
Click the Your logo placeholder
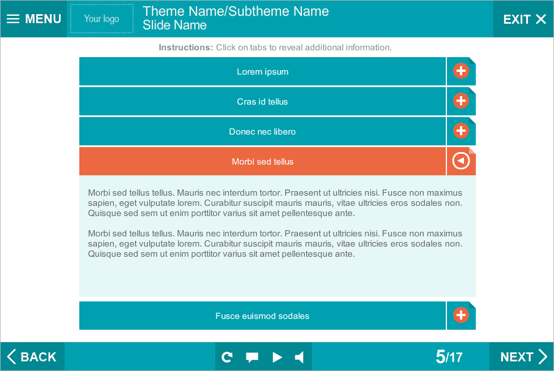[x=102, y=19]
